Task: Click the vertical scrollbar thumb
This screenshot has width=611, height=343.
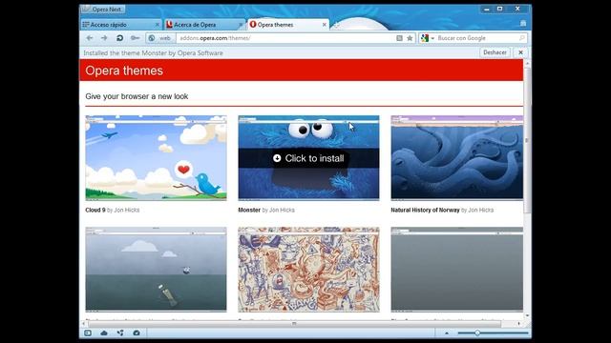Action: pyautogui.click(x=527, y=140)
